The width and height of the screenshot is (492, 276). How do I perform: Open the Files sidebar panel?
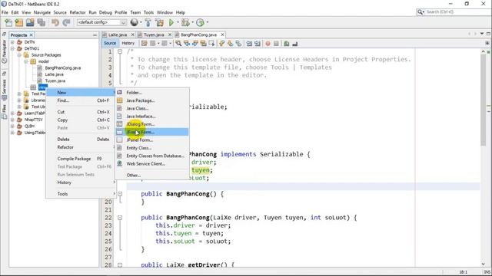4,113
